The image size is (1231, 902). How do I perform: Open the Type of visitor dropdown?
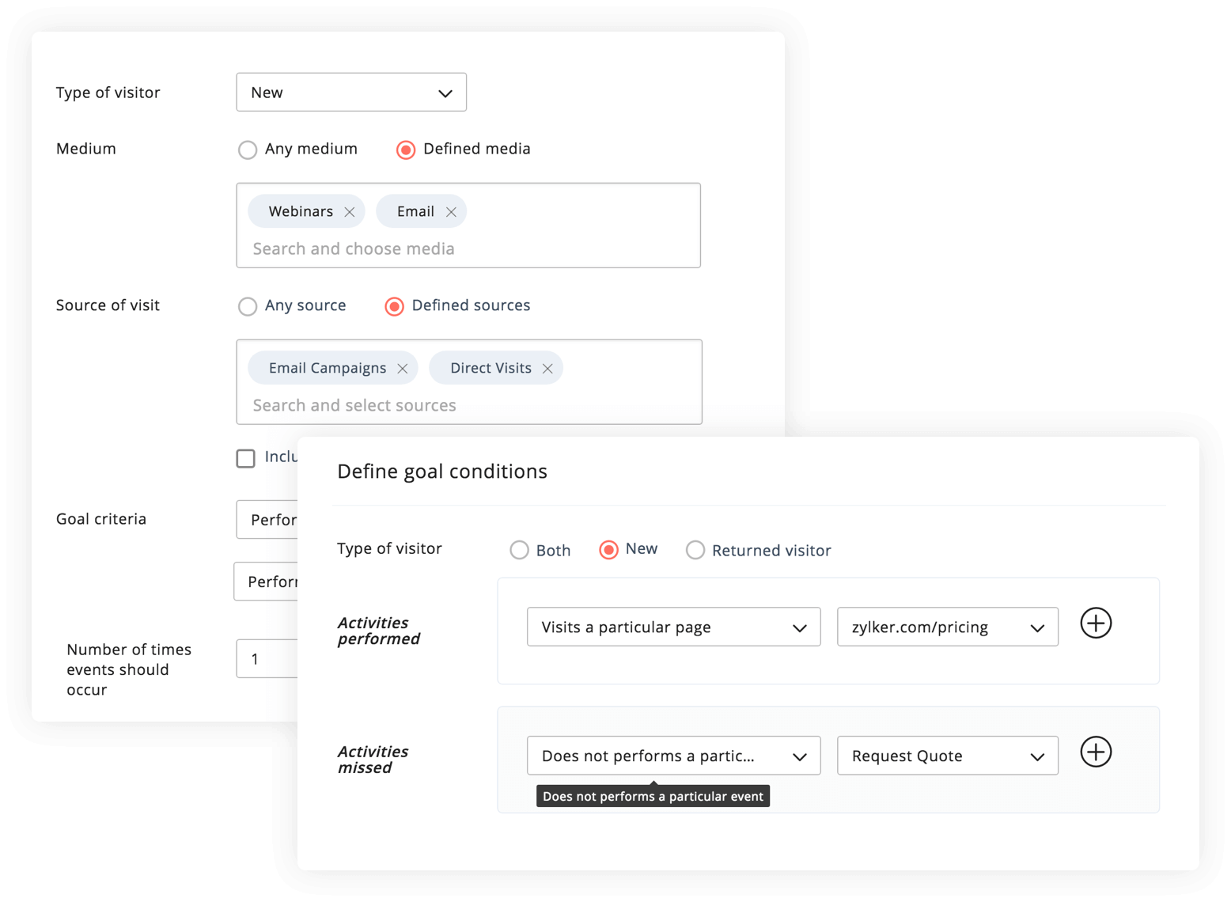351,93
